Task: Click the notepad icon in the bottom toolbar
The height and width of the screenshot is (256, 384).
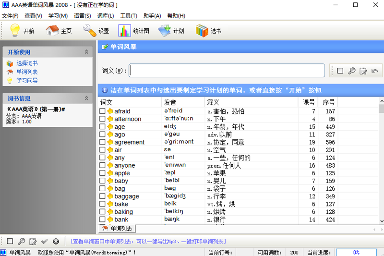Action: click(x=33, y=241)
